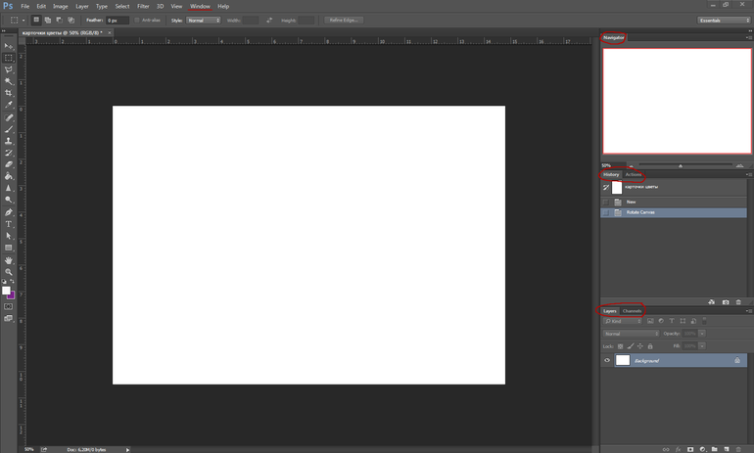This screenshot has height=453, width=754.
Task: Select the Crop tool
Action: click(9, 93)
